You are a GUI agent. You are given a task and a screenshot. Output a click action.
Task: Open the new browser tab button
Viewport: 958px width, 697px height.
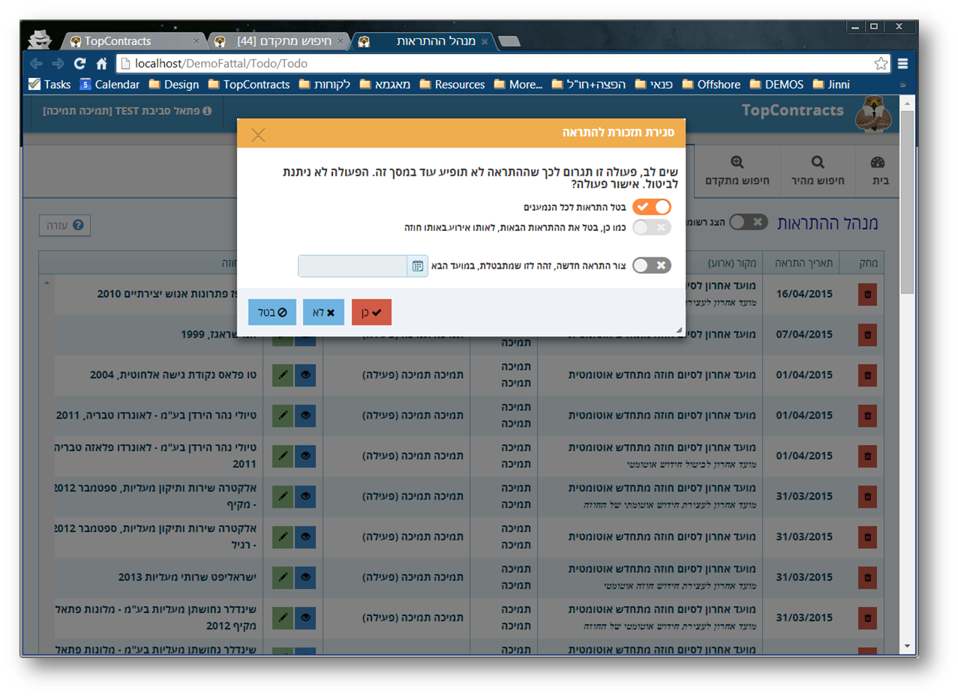point(509,41)
